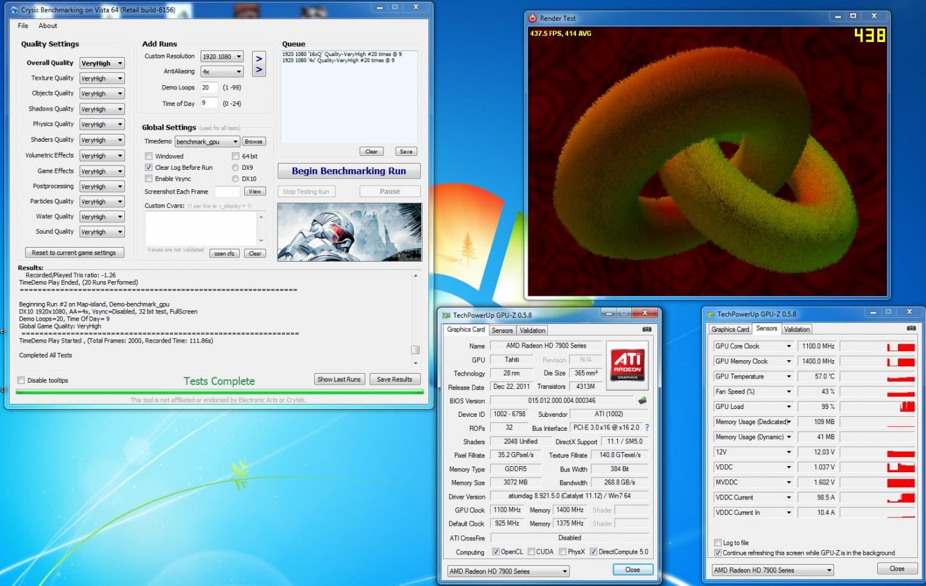Click Reset to current game settings
Viewport: 926px width, 586px height.
[x=74, y=253]
